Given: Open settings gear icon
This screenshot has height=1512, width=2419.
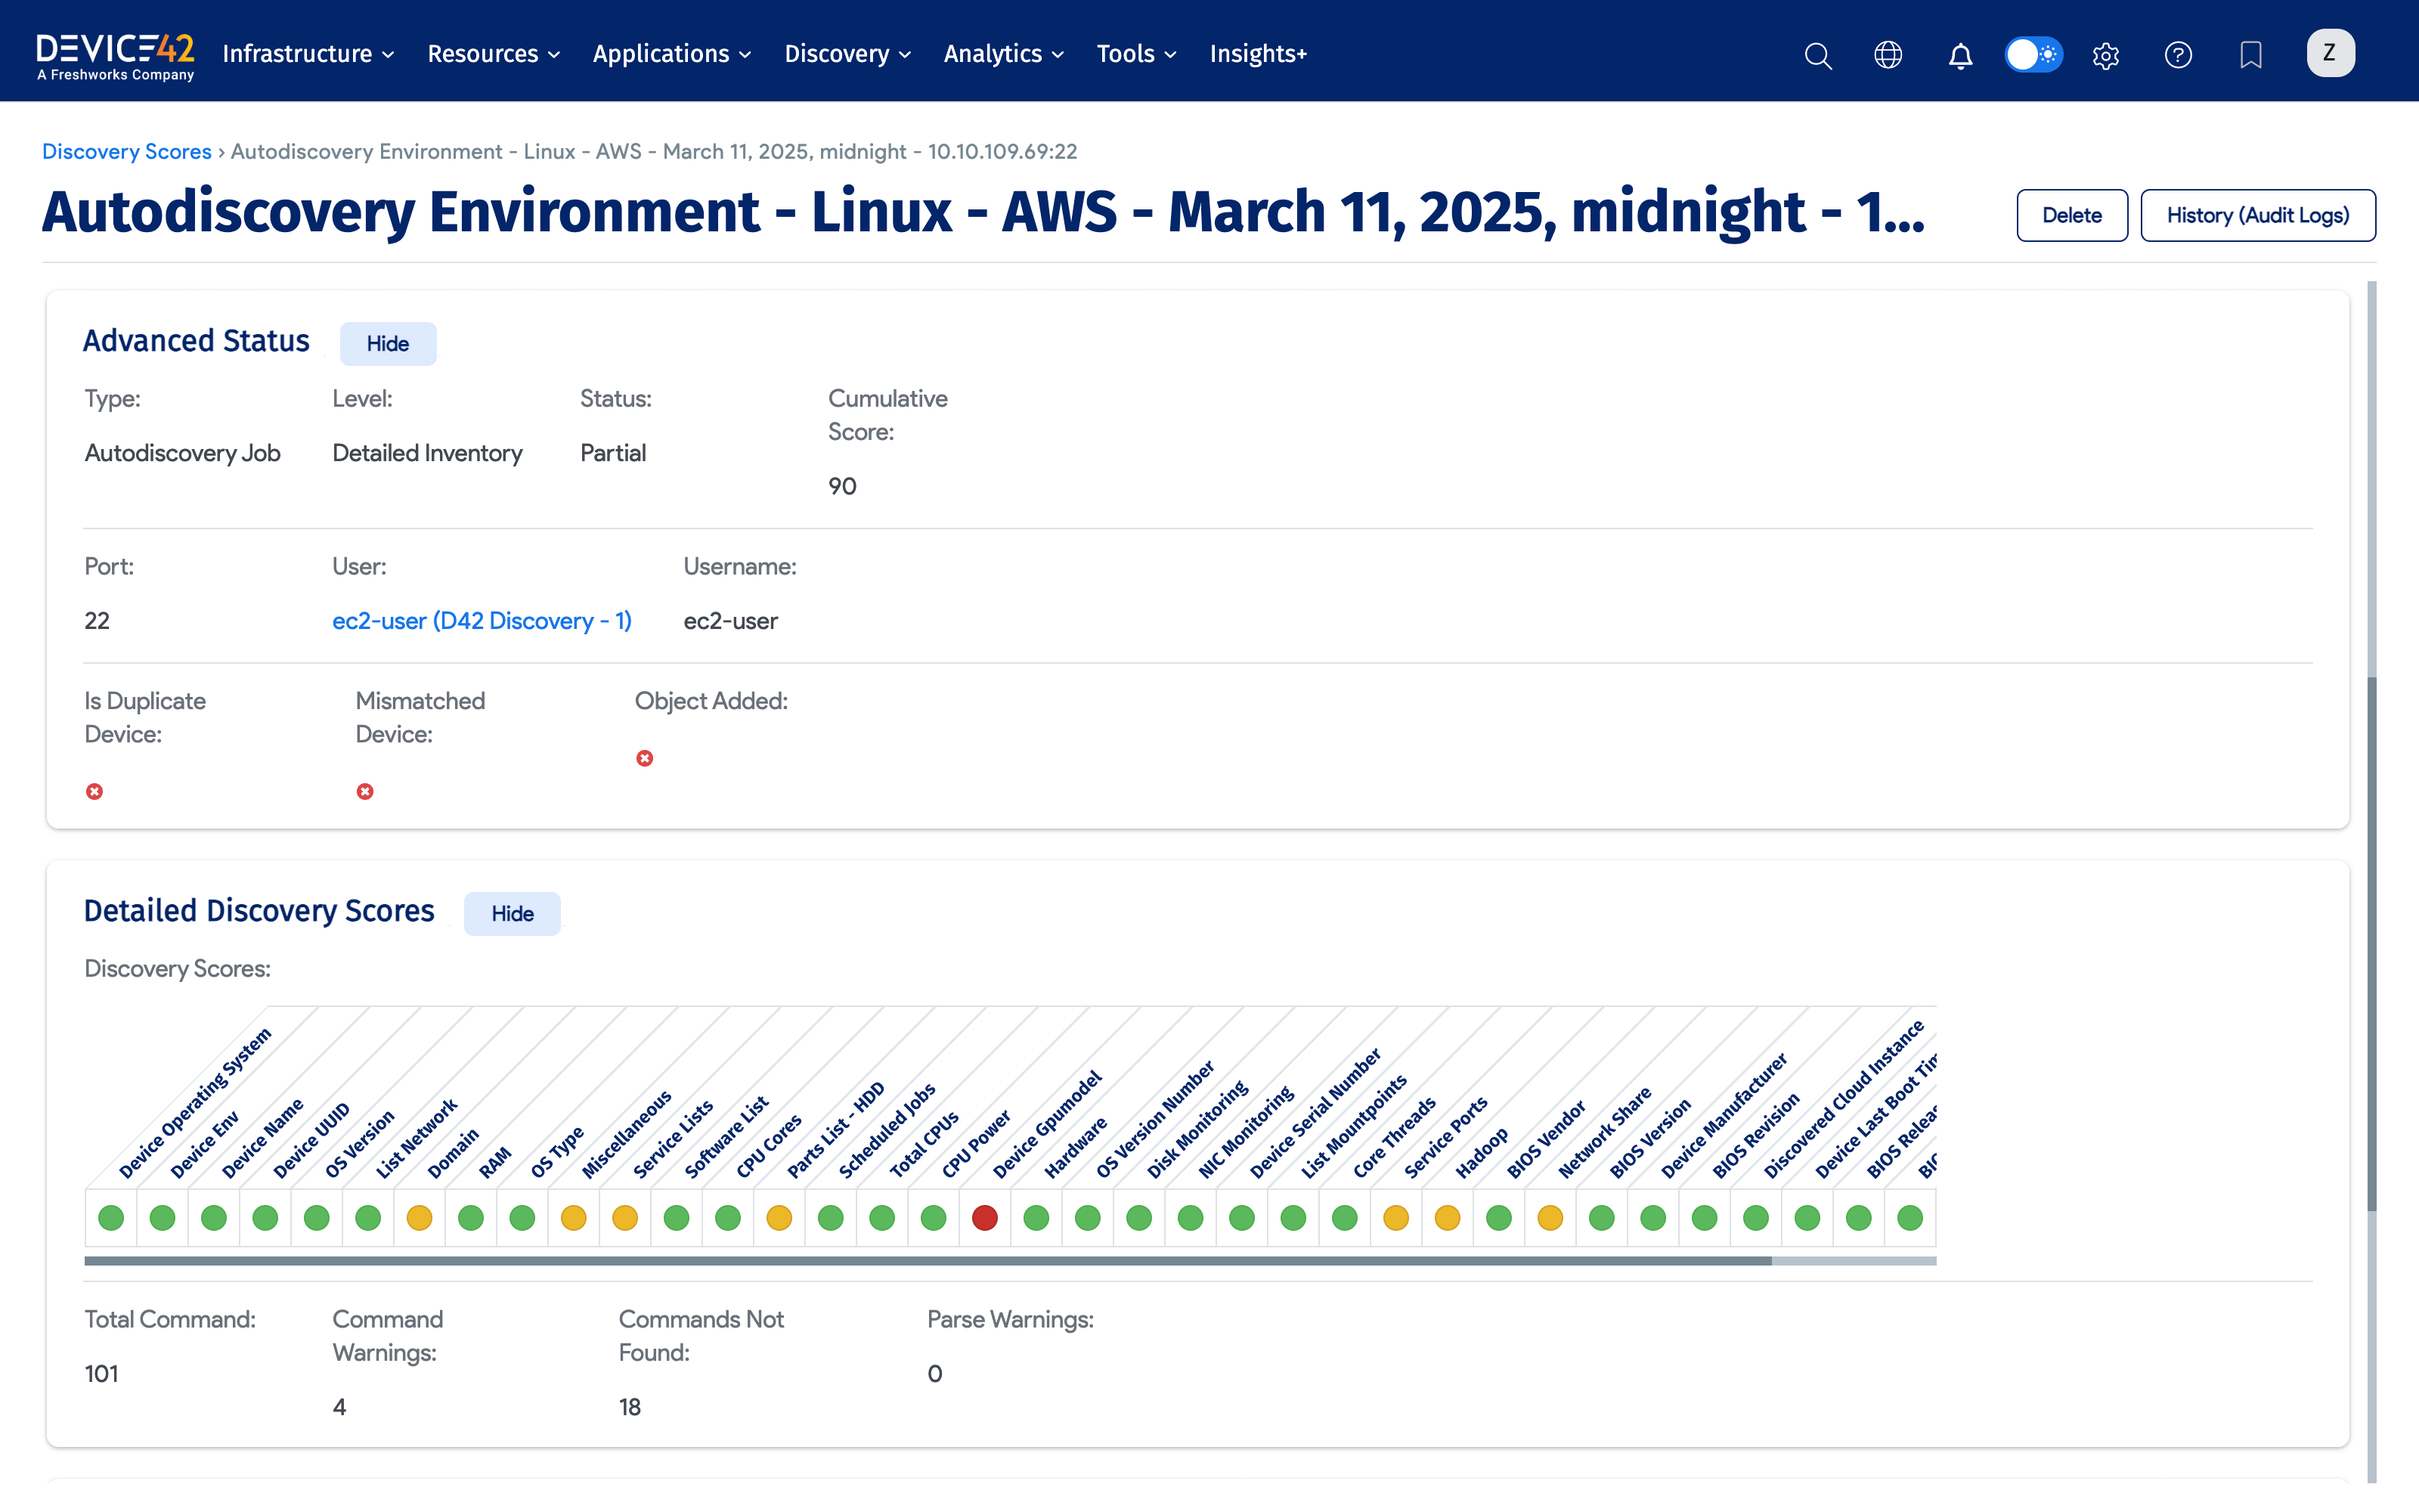Looking at the screenshot, I should [x=2105, y=55].
